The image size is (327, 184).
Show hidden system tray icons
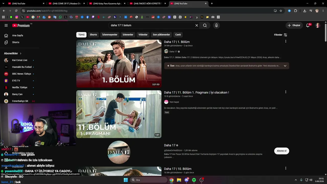(296, 180)
